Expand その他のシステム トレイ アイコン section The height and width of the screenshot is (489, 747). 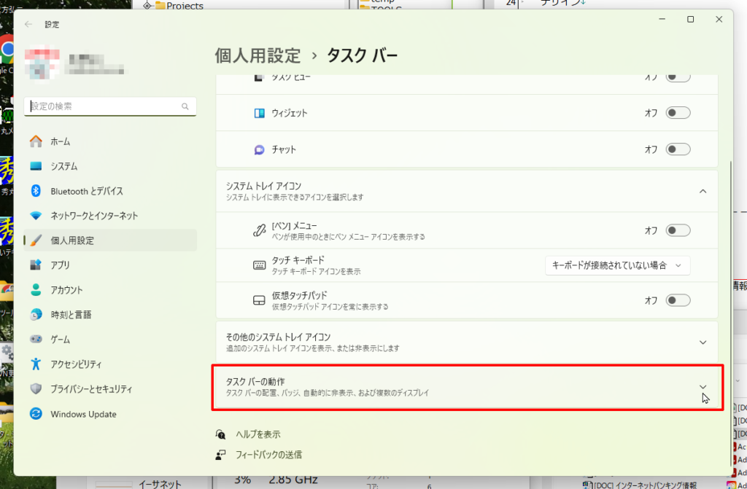pyautogui.click(x=703, y=342)
